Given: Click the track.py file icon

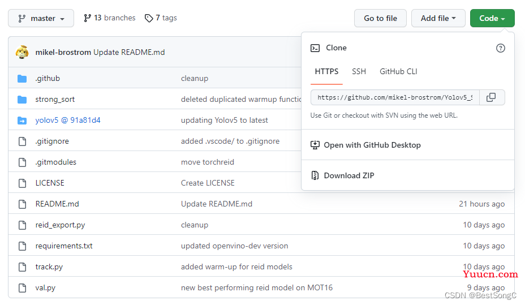Looking at the screenshot, I should coord(22,267).
